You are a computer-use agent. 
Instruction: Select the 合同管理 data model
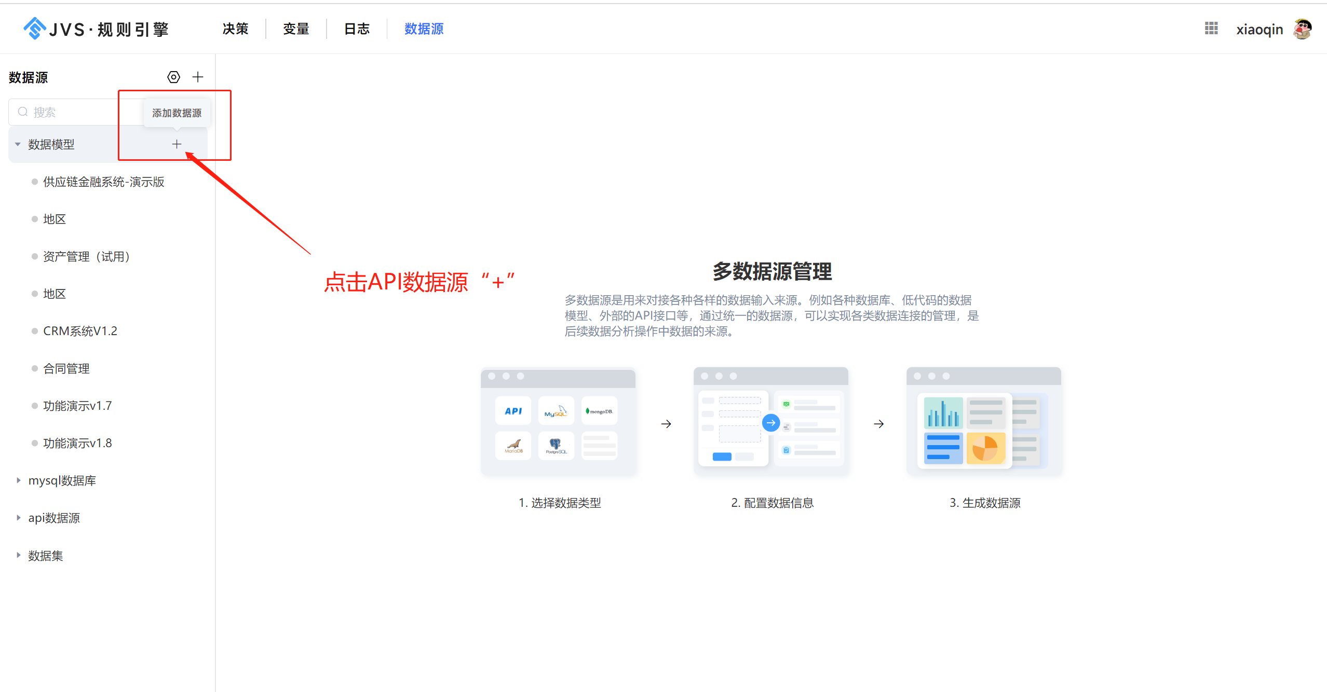[x=66, y=368]
